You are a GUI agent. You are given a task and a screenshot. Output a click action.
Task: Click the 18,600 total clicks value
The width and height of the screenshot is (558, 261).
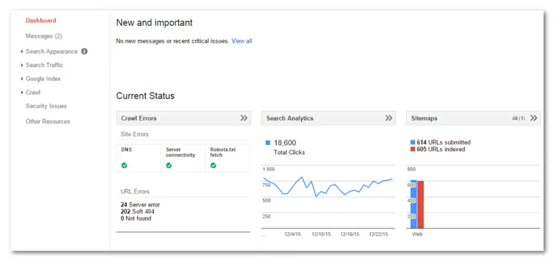[285, 143]
